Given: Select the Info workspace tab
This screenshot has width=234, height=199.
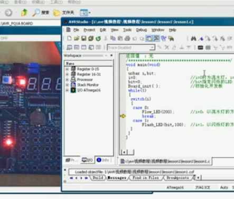Looking at the screenshot, I should click(104, 160).
